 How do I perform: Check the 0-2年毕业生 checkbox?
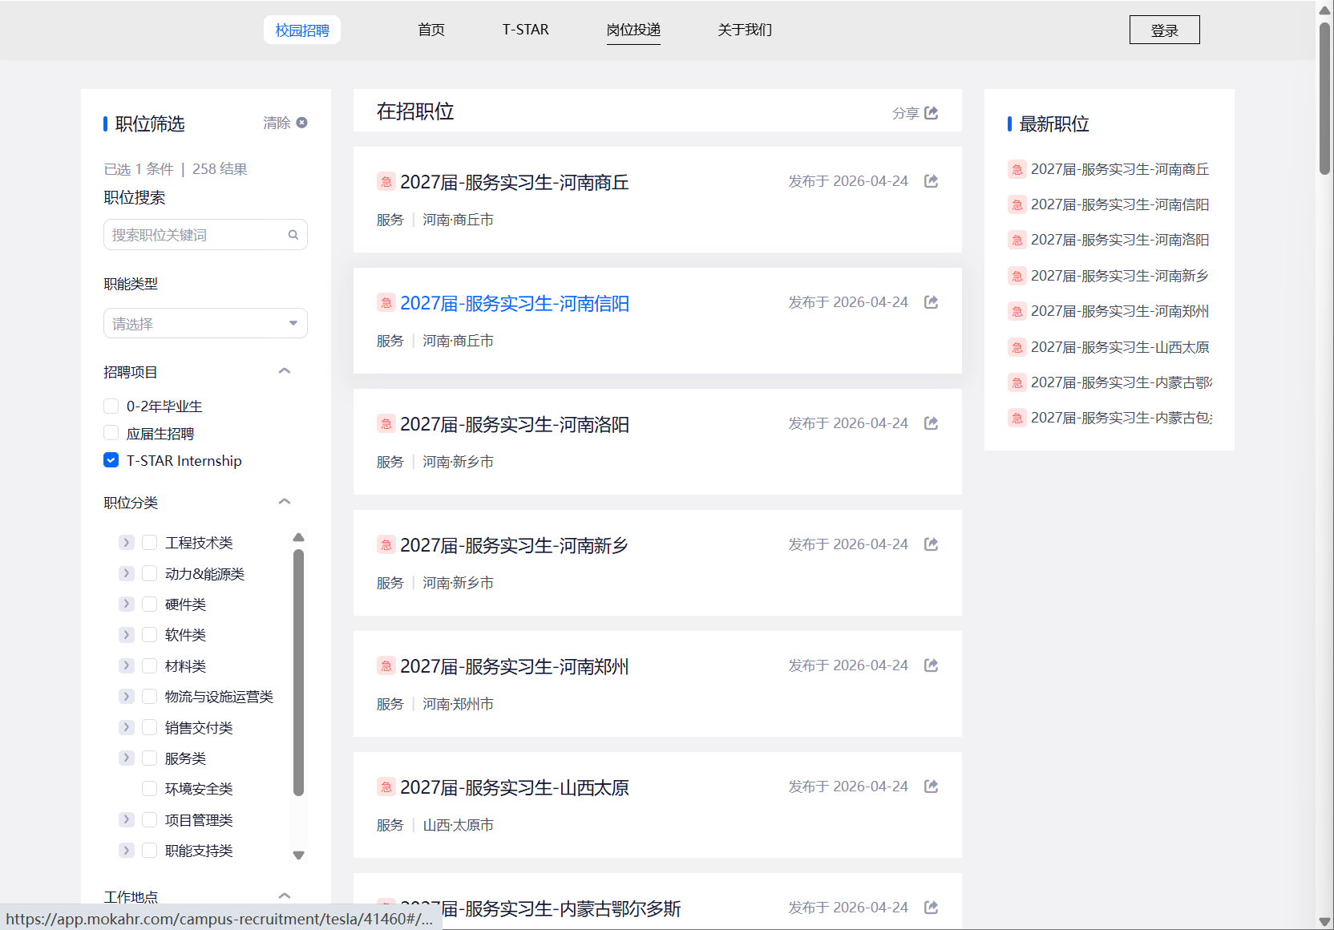click(111, 406)
